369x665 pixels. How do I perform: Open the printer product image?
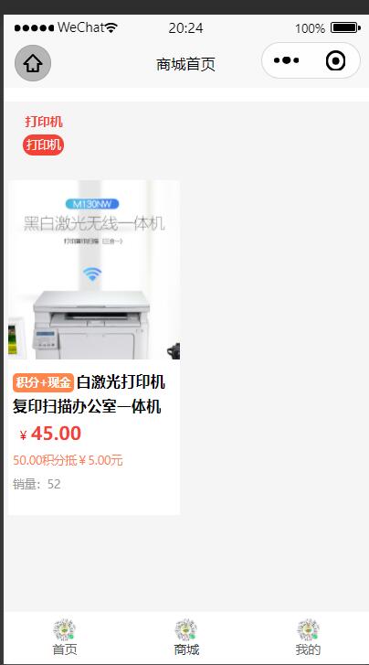coord(94,270)
